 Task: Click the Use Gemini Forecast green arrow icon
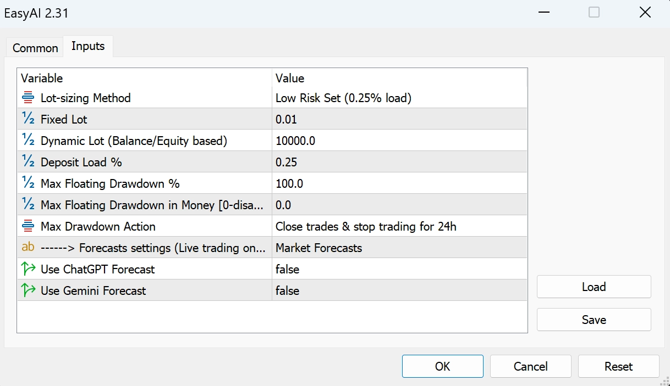click(28, 290)
